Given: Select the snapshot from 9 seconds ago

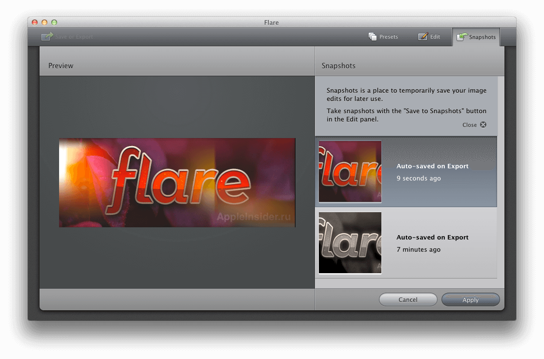Looking at the screenshot, I should pyautogui.click(x=432, y=172).
